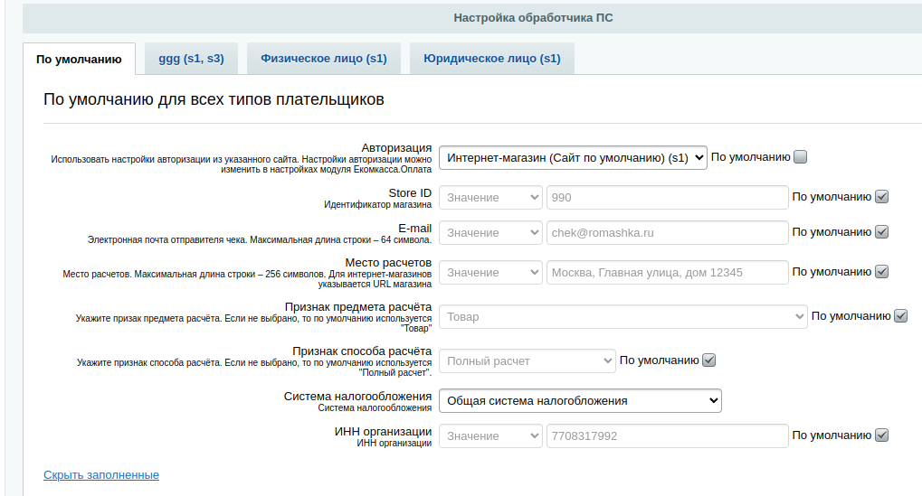Viewport: 922px width, 496px height.
Task: Expand Система налогообложения dropdown
Action: pos(580,400)
